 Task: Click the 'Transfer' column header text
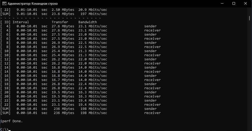[x=60, y=22]
